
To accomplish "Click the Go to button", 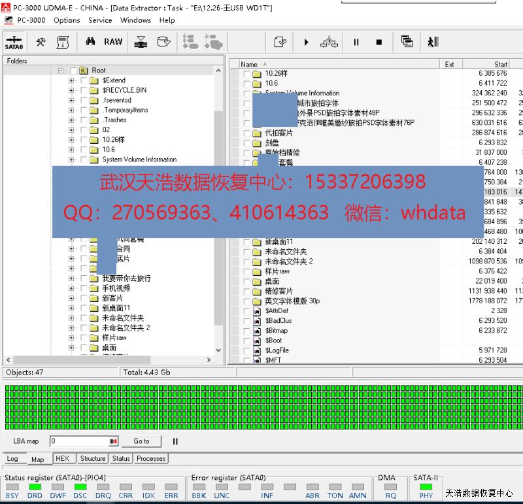I will click(141, 441).
